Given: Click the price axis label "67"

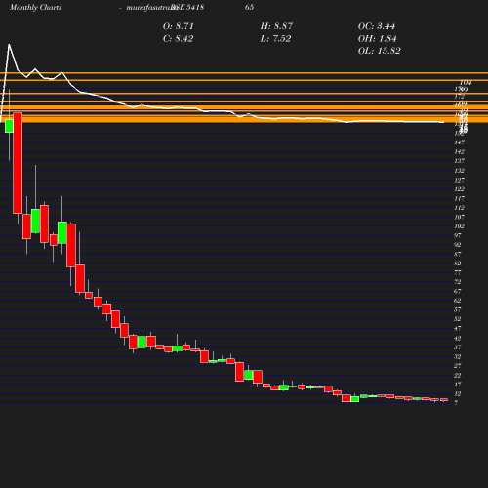Looking at the screenshot, I should pos(458,292).
